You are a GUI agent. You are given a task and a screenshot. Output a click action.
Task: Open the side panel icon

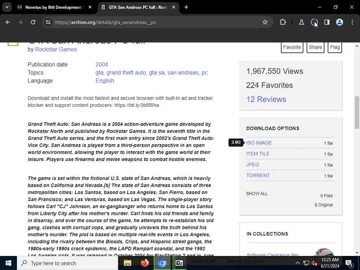coord(327,22)
